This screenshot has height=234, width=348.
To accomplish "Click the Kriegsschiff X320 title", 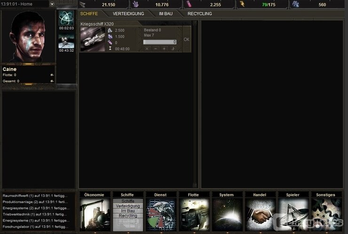I will (x=97, y=24).
